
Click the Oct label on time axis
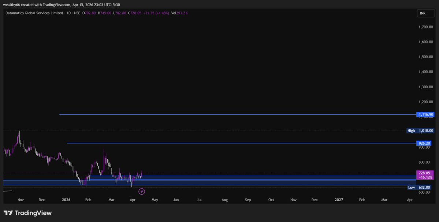(271, 200)
